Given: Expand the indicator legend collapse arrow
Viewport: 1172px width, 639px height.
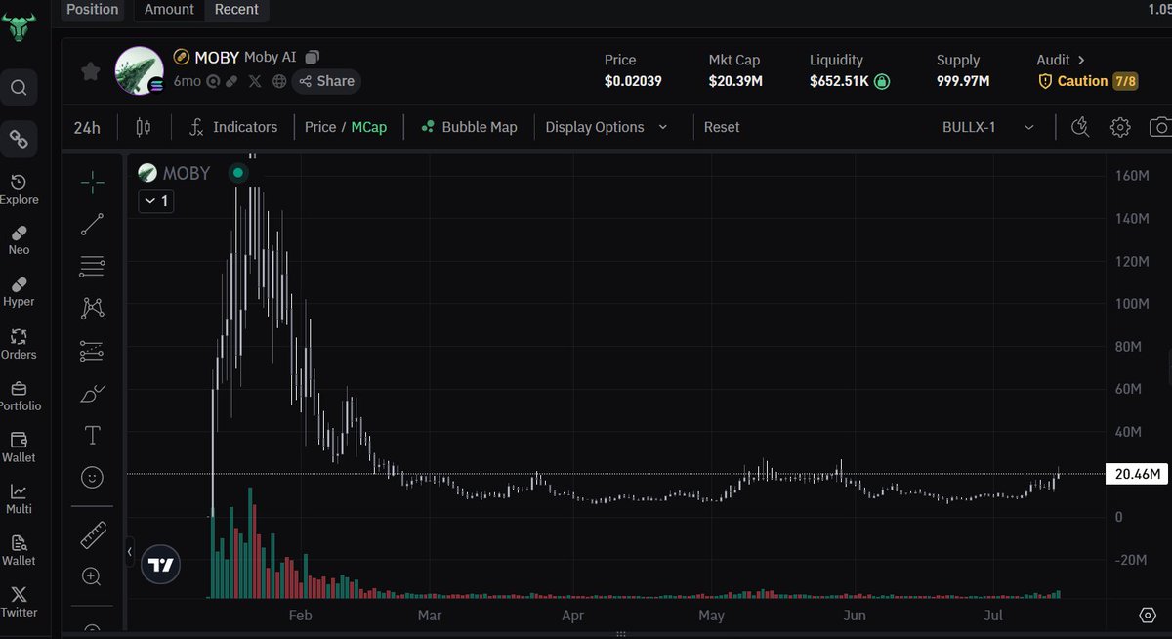Looking at the screenshot, I should coord(155,201).
